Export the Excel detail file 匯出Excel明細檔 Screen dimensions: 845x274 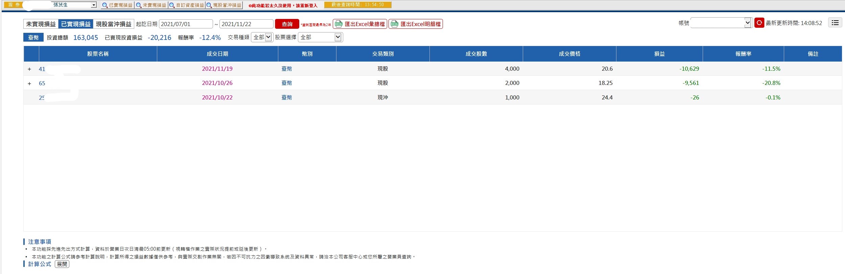point(416,24)
